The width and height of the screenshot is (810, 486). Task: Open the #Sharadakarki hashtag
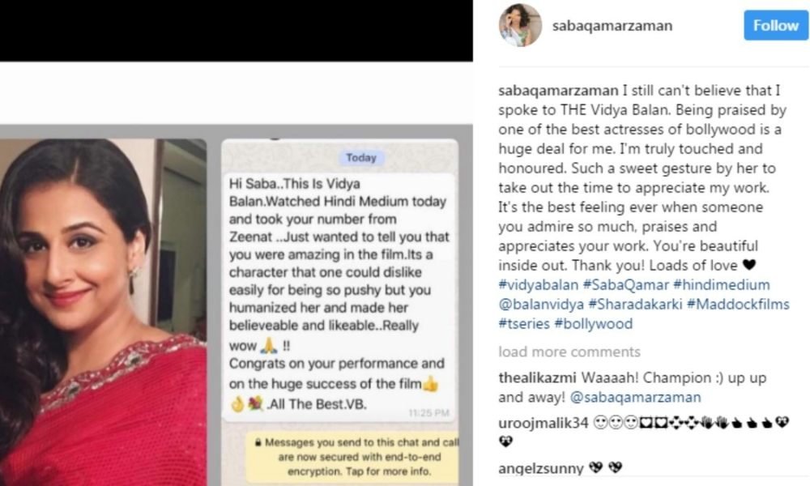pyautogui.click(x=635, y=305)
